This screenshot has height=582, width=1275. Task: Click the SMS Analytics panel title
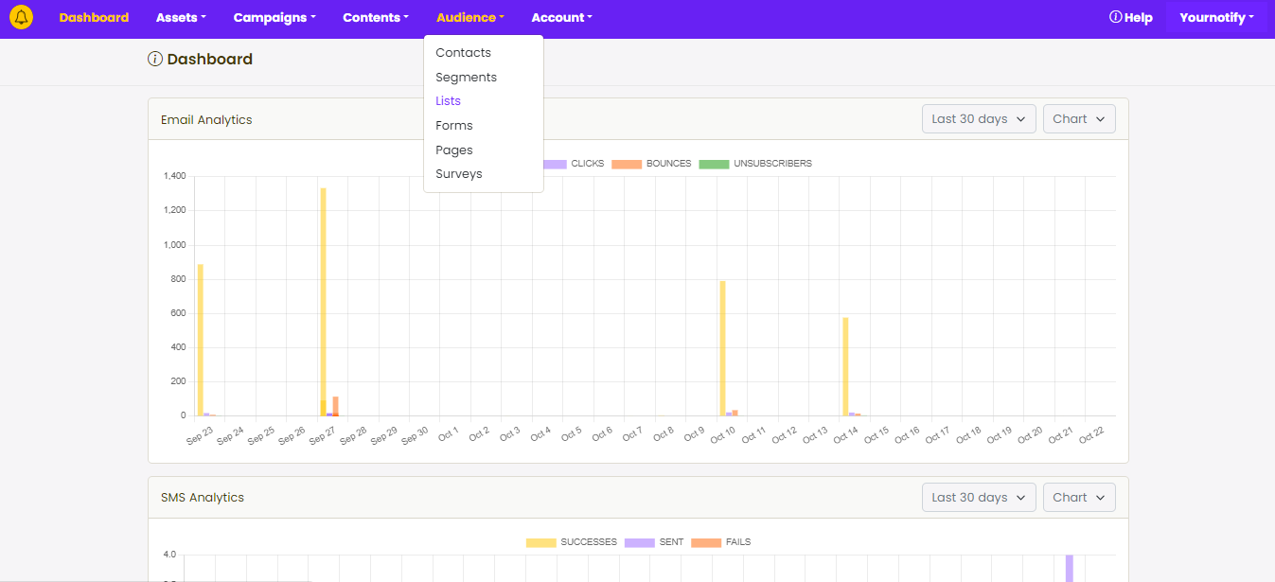203,498
